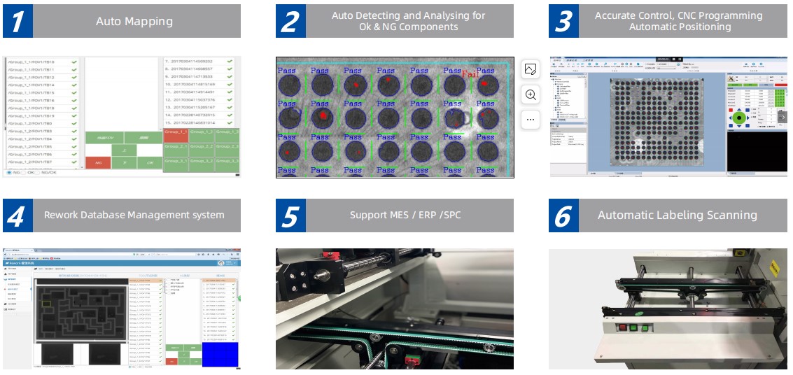The image size is (793, 375).
Task: Select the NG radio button
Action: pos(9,171)
